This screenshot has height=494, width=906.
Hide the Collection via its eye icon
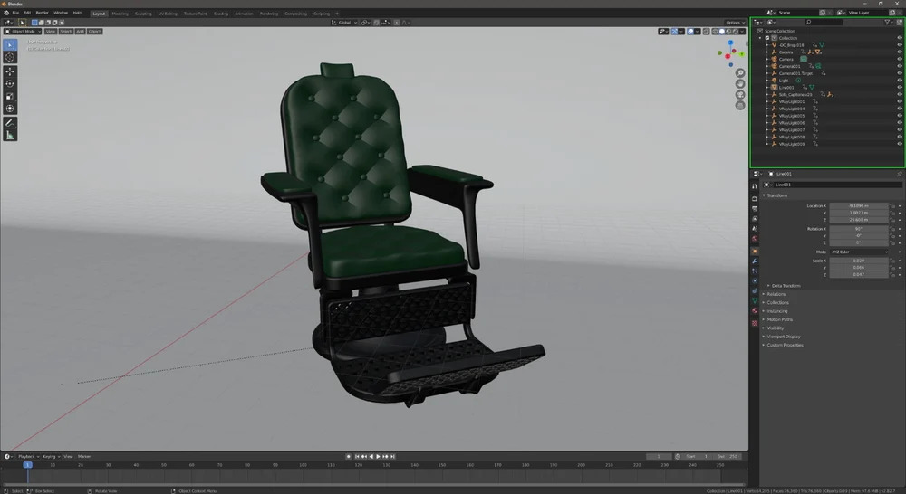pyautogui.click(x=899, y=38)
